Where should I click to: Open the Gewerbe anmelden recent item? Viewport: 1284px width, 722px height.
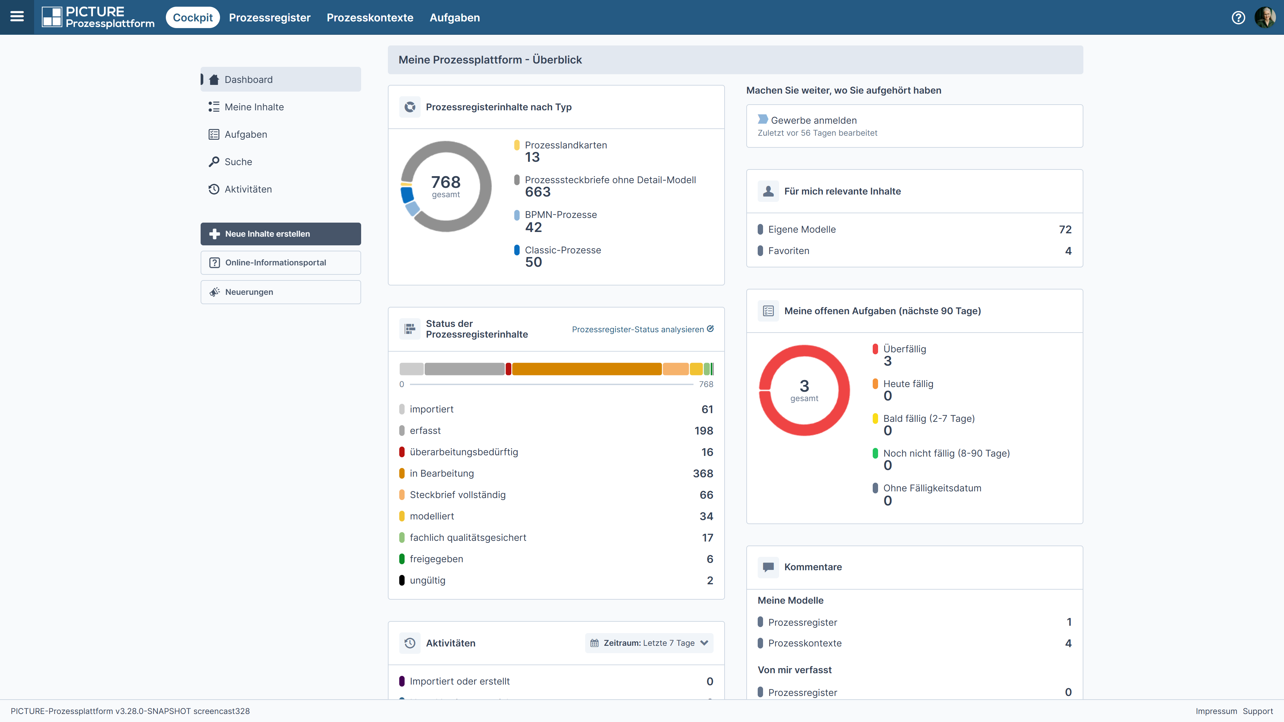[x=914, y=126]
